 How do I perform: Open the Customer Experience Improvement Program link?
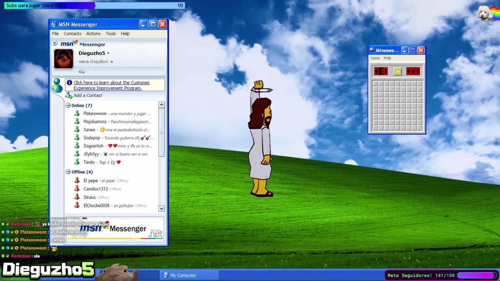pyautogui.click(x=111, y=85)
